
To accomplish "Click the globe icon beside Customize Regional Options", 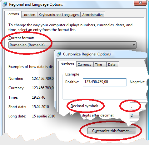I will point(59,54).
